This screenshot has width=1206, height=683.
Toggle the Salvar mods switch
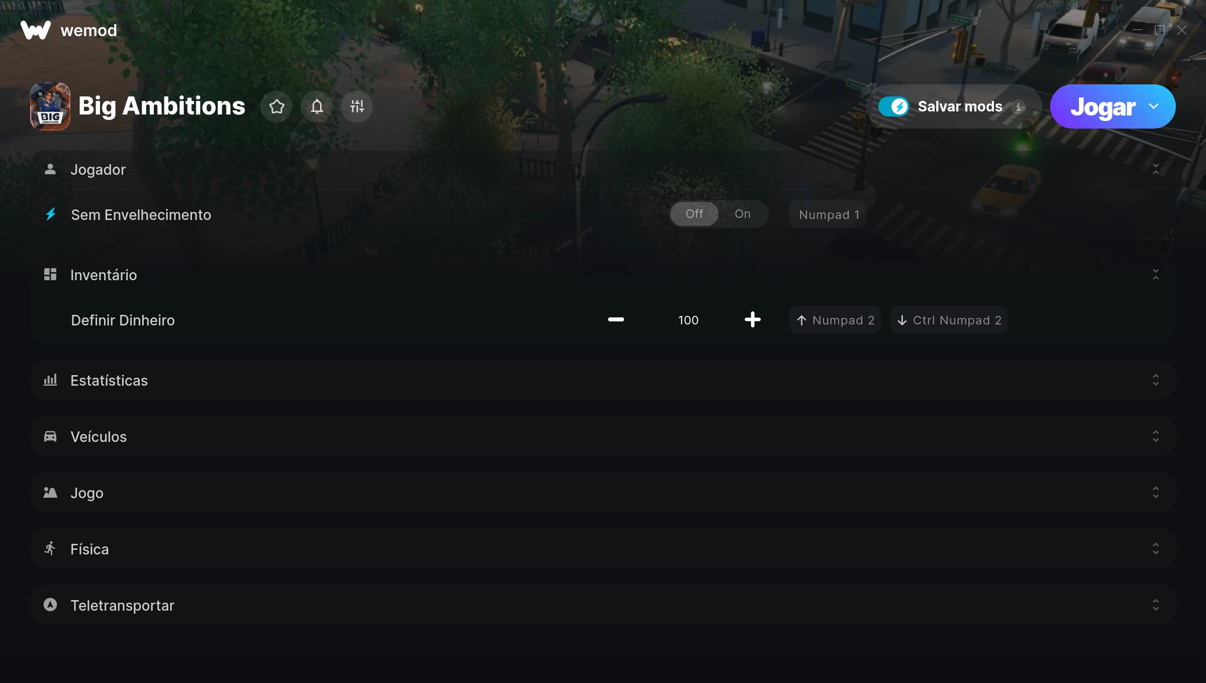894,106
